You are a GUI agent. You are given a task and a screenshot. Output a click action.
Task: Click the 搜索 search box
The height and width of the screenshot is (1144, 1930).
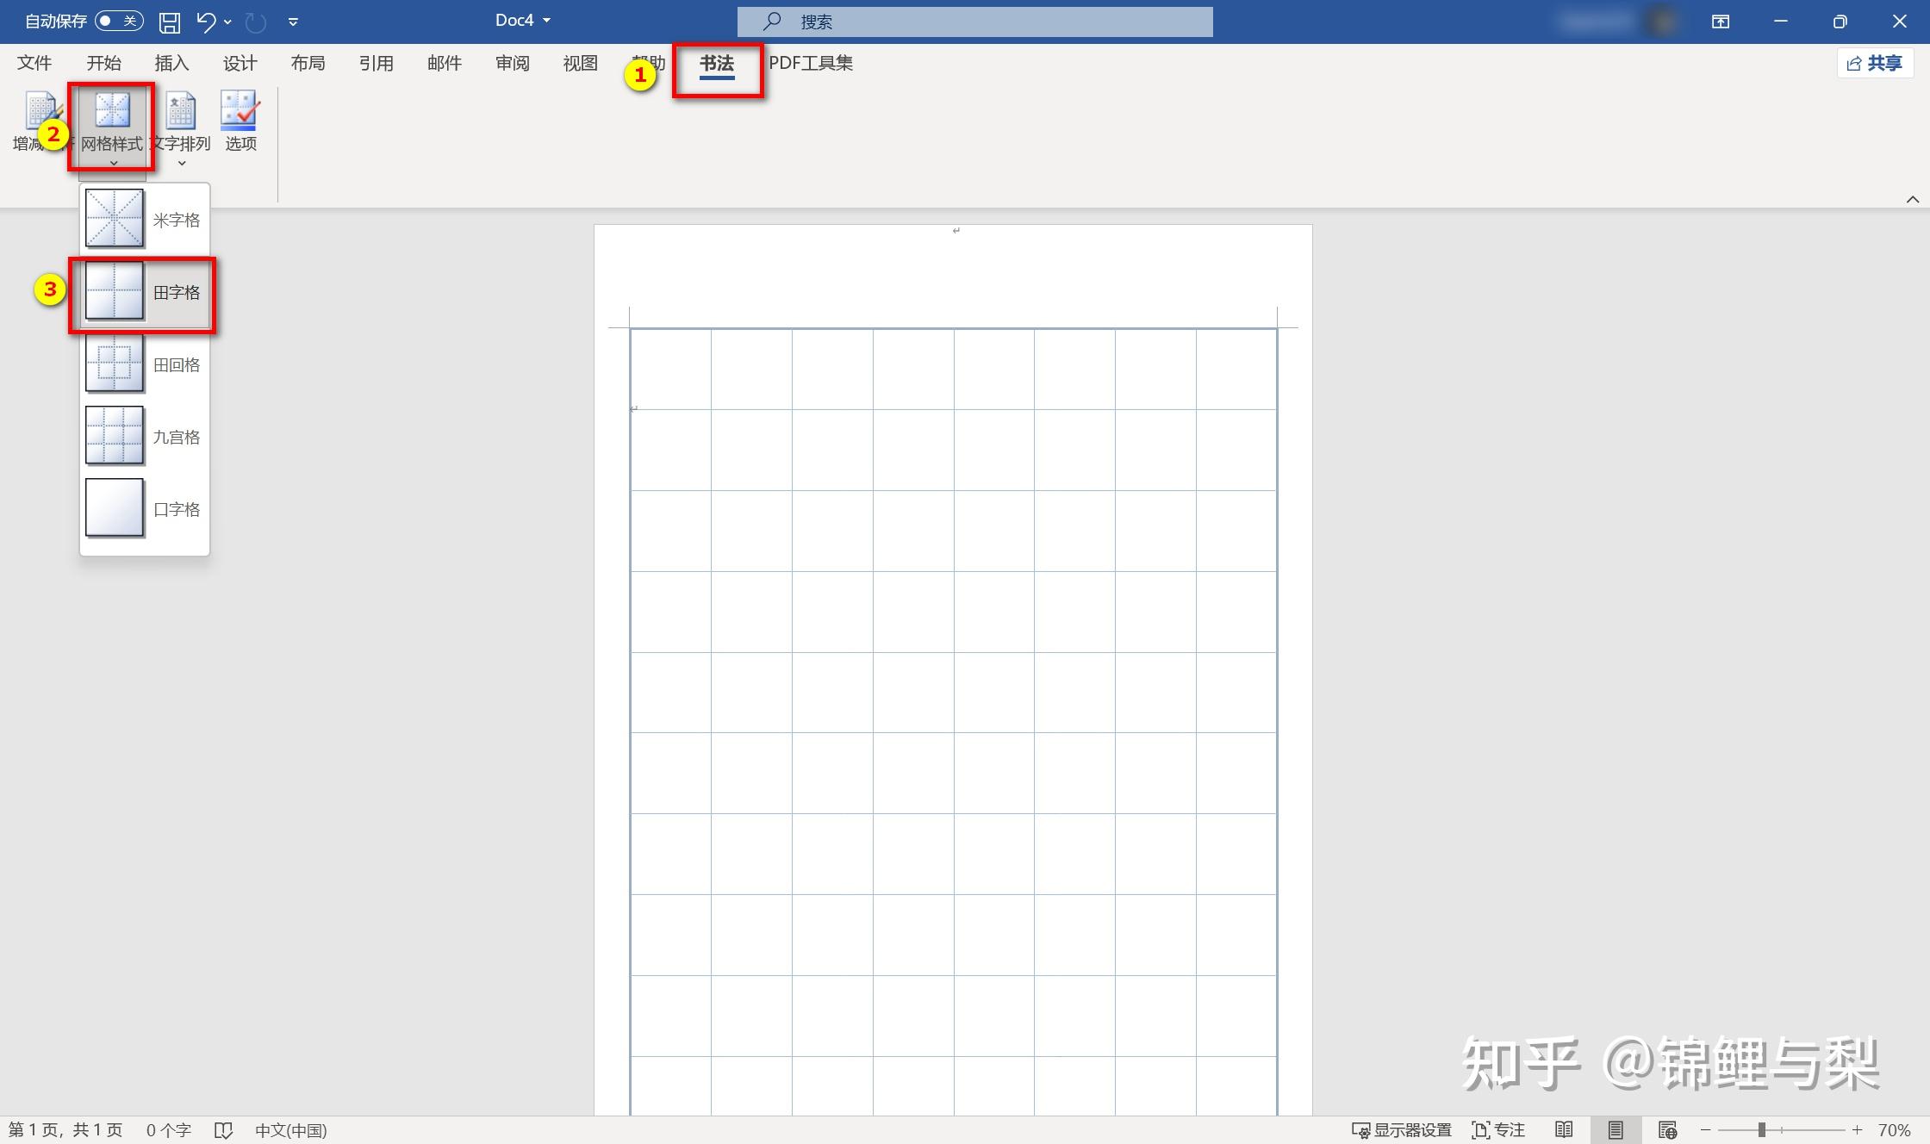[974, 22]
